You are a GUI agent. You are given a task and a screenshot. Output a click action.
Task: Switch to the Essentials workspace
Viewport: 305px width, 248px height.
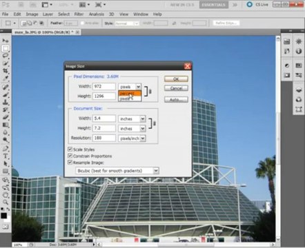[x=214, y=5]
